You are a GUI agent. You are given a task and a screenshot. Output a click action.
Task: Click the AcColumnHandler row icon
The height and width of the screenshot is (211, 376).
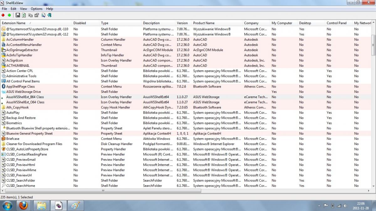[x=3, y=40]
